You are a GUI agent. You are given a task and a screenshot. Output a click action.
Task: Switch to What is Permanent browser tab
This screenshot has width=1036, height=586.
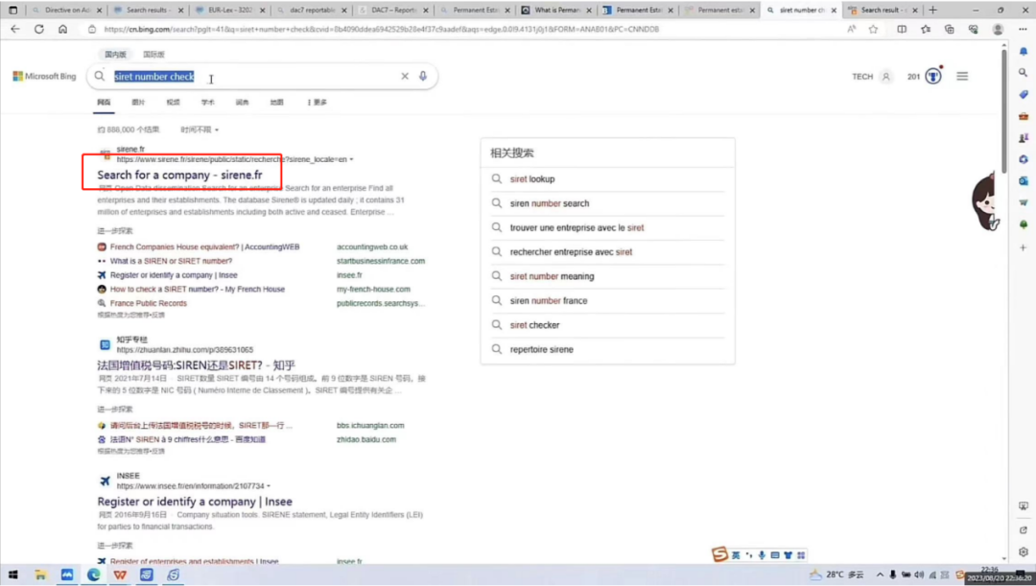click(555, 10)
